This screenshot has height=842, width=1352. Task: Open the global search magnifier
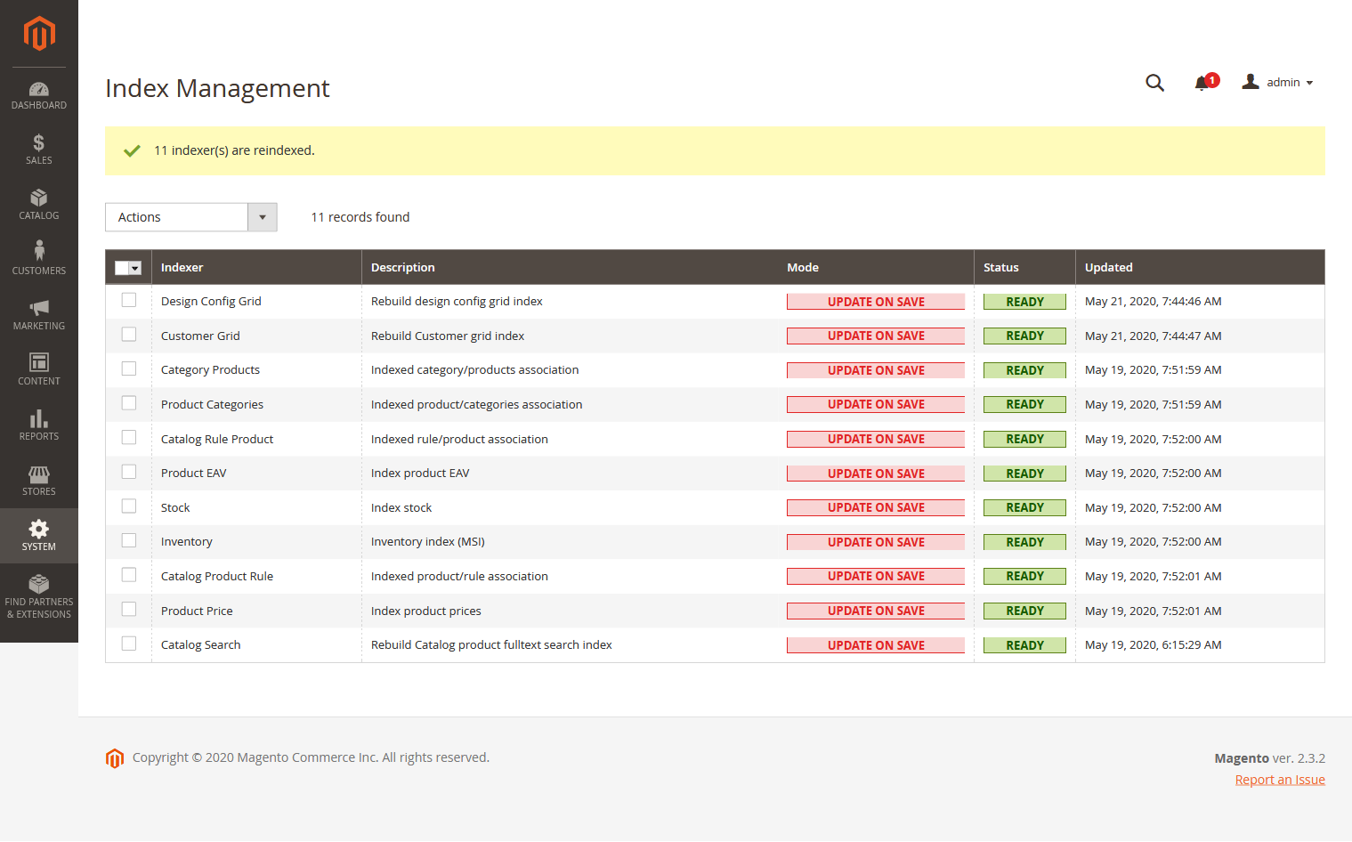(x=1154, y=82)
